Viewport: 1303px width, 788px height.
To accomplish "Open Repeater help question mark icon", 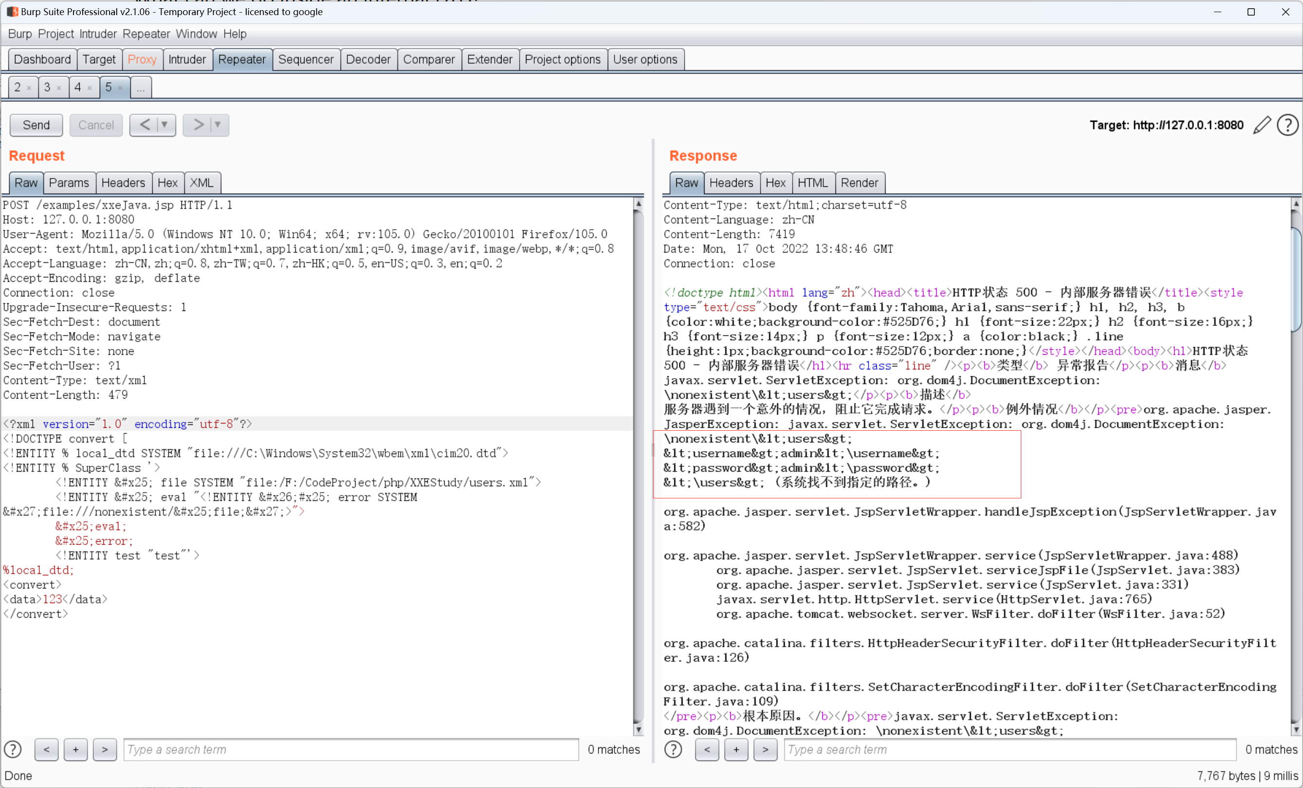I will [x=1287, y=126].
